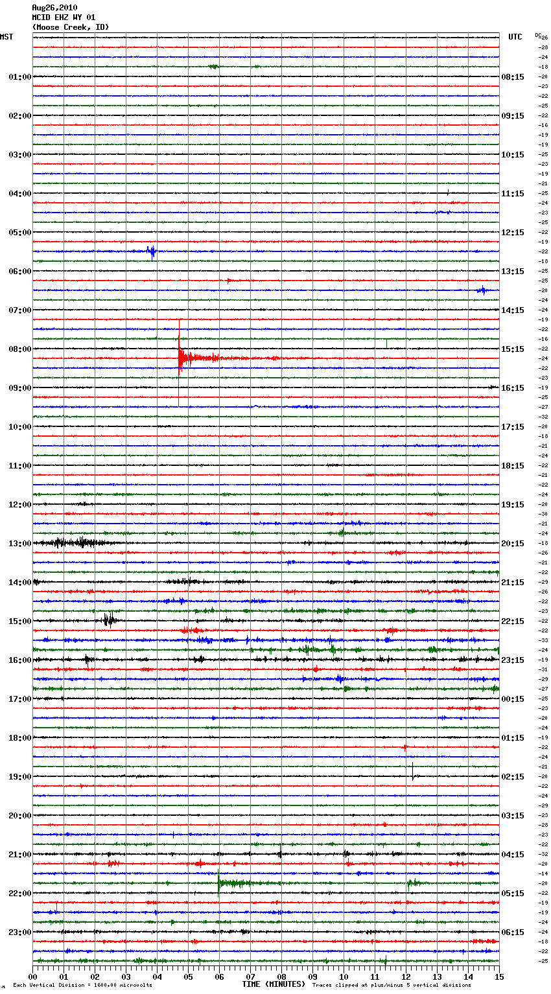Click the 11:15 UTC row label
The height and width of the screenshot is (994, 551).
(x=513, y=194)
